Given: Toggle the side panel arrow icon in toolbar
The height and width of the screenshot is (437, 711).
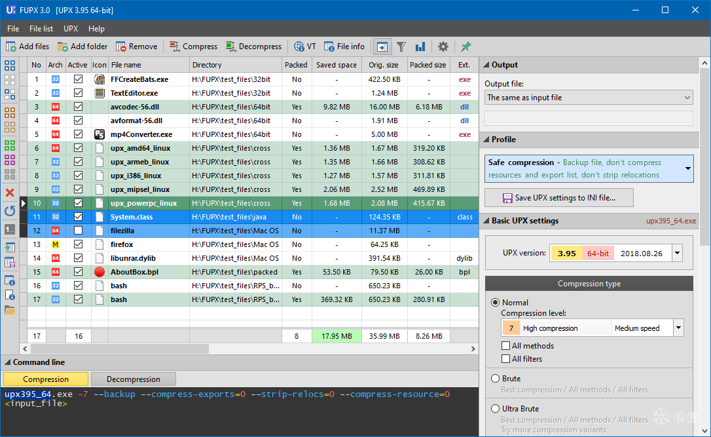Looking at the screenshot, I should pos(382,47).
